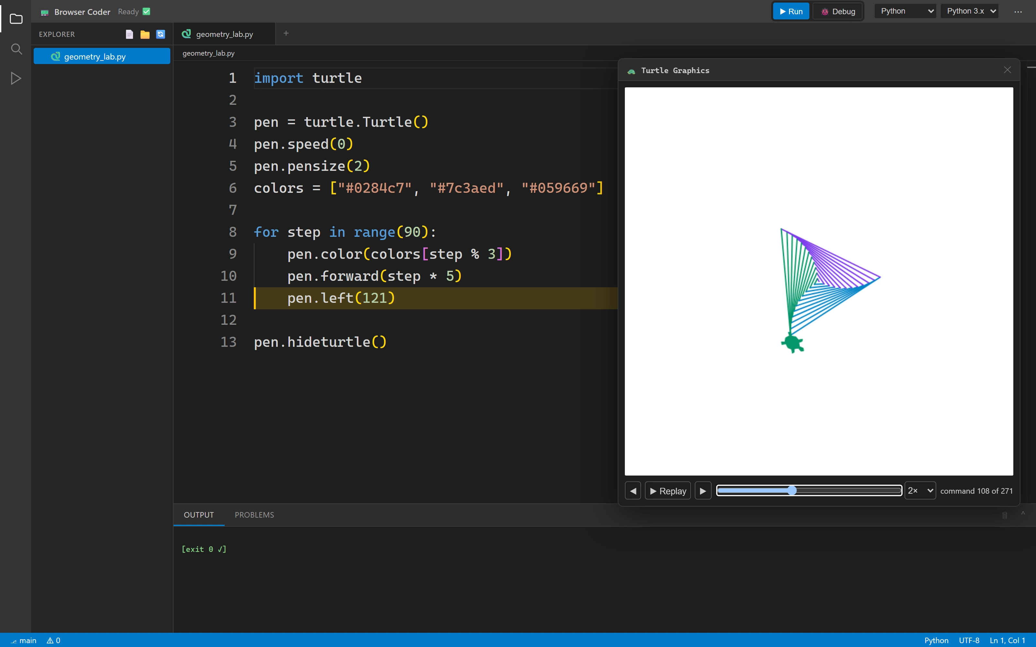Start the Debug button
1036x647 pixels.
pos(837,12)
